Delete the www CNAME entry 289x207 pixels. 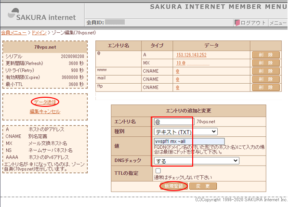pos(266,71)
